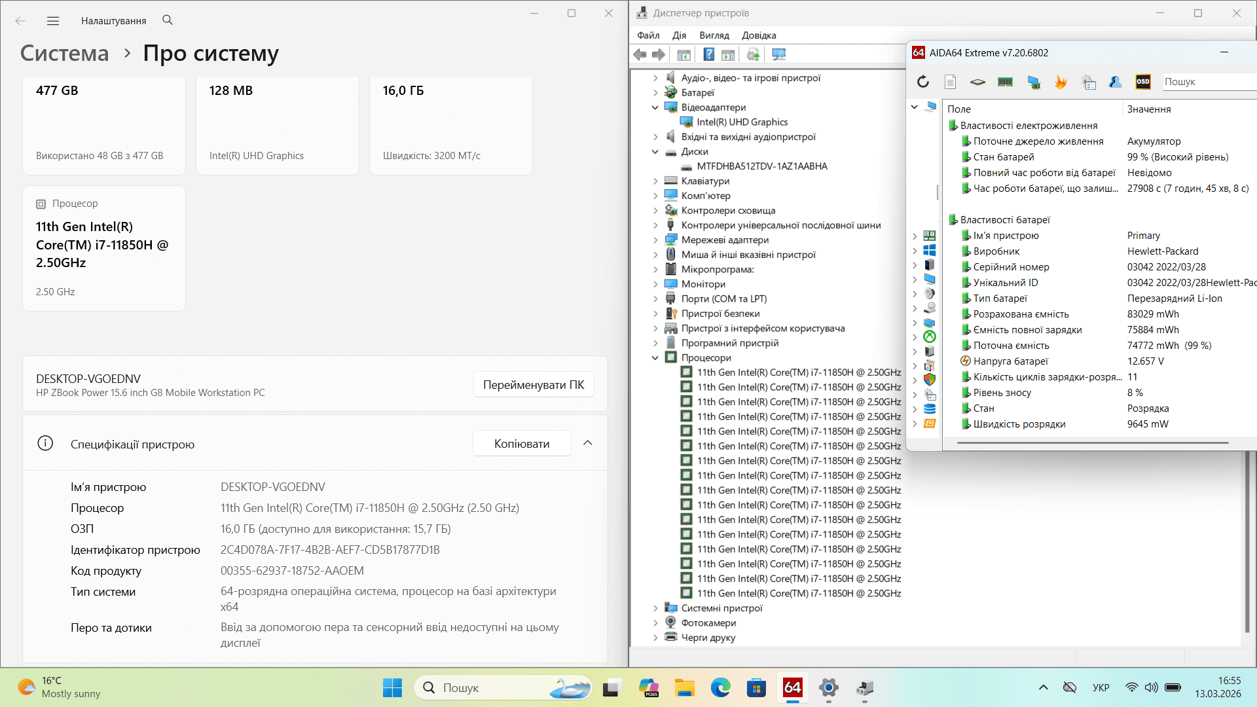Open the AIDA64 report page icon
Image resolution: width=1257 pixels, height=707 pixels.
point(951,82)
